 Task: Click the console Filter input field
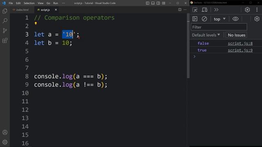click(x=219, y=27)
